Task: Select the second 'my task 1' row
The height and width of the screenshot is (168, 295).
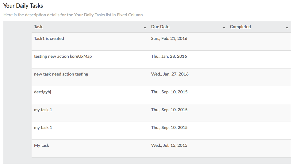Action: pyautogui.click(x=43, y=128)
